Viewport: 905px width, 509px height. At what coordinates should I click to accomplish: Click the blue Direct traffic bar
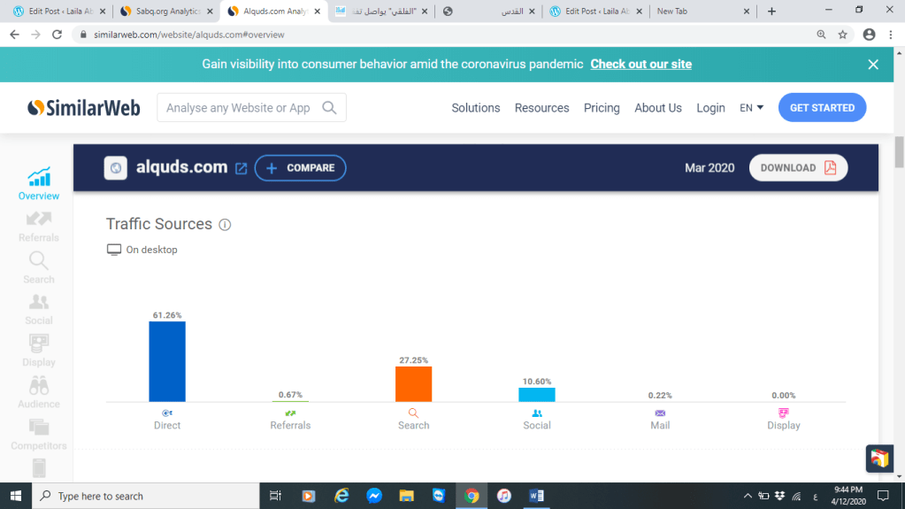click(x=167, y=361)
